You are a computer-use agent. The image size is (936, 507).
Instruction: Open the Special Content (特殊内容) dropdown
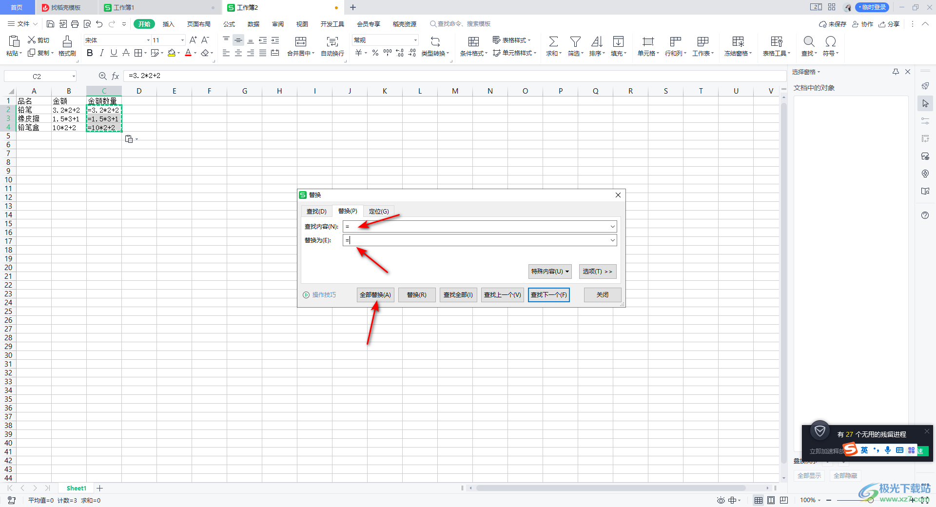(x=550, y=272)
